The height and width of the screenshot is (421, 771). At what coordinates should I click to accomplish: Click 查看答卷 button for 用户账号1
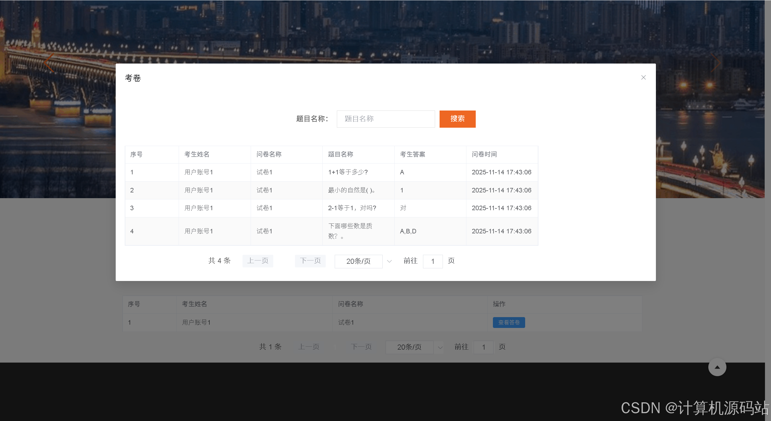(509, 322)
